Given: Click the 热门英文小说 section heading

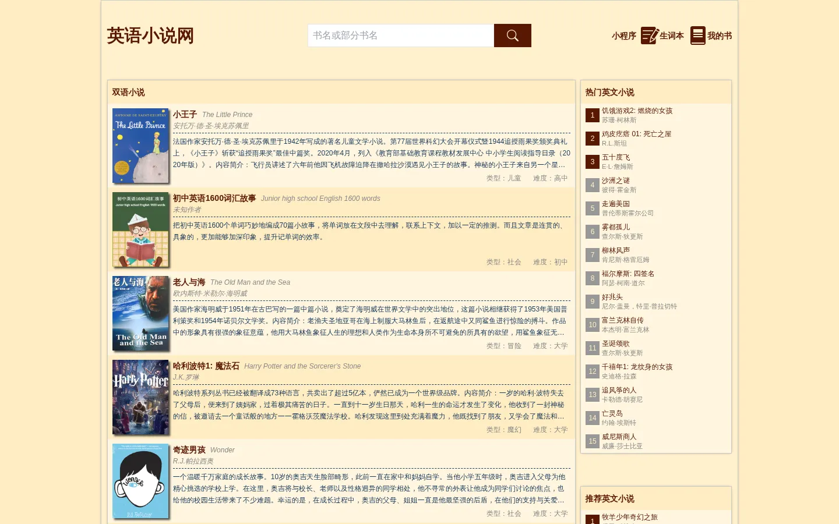Looking at the screenshot, I should click(x=609, y=92).
